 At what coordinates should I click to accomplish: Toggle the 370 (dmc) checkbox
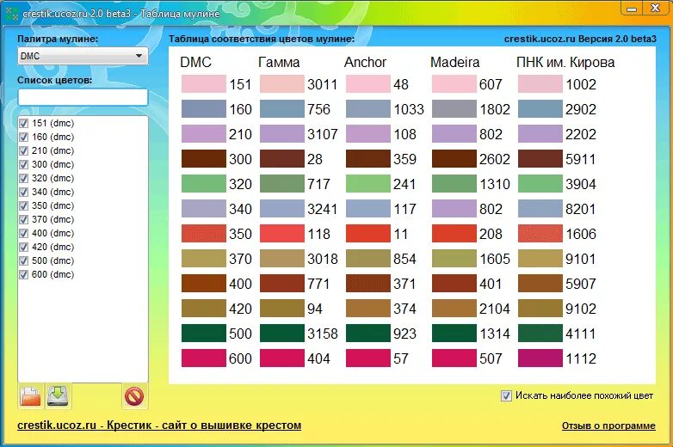click(23, 219)
